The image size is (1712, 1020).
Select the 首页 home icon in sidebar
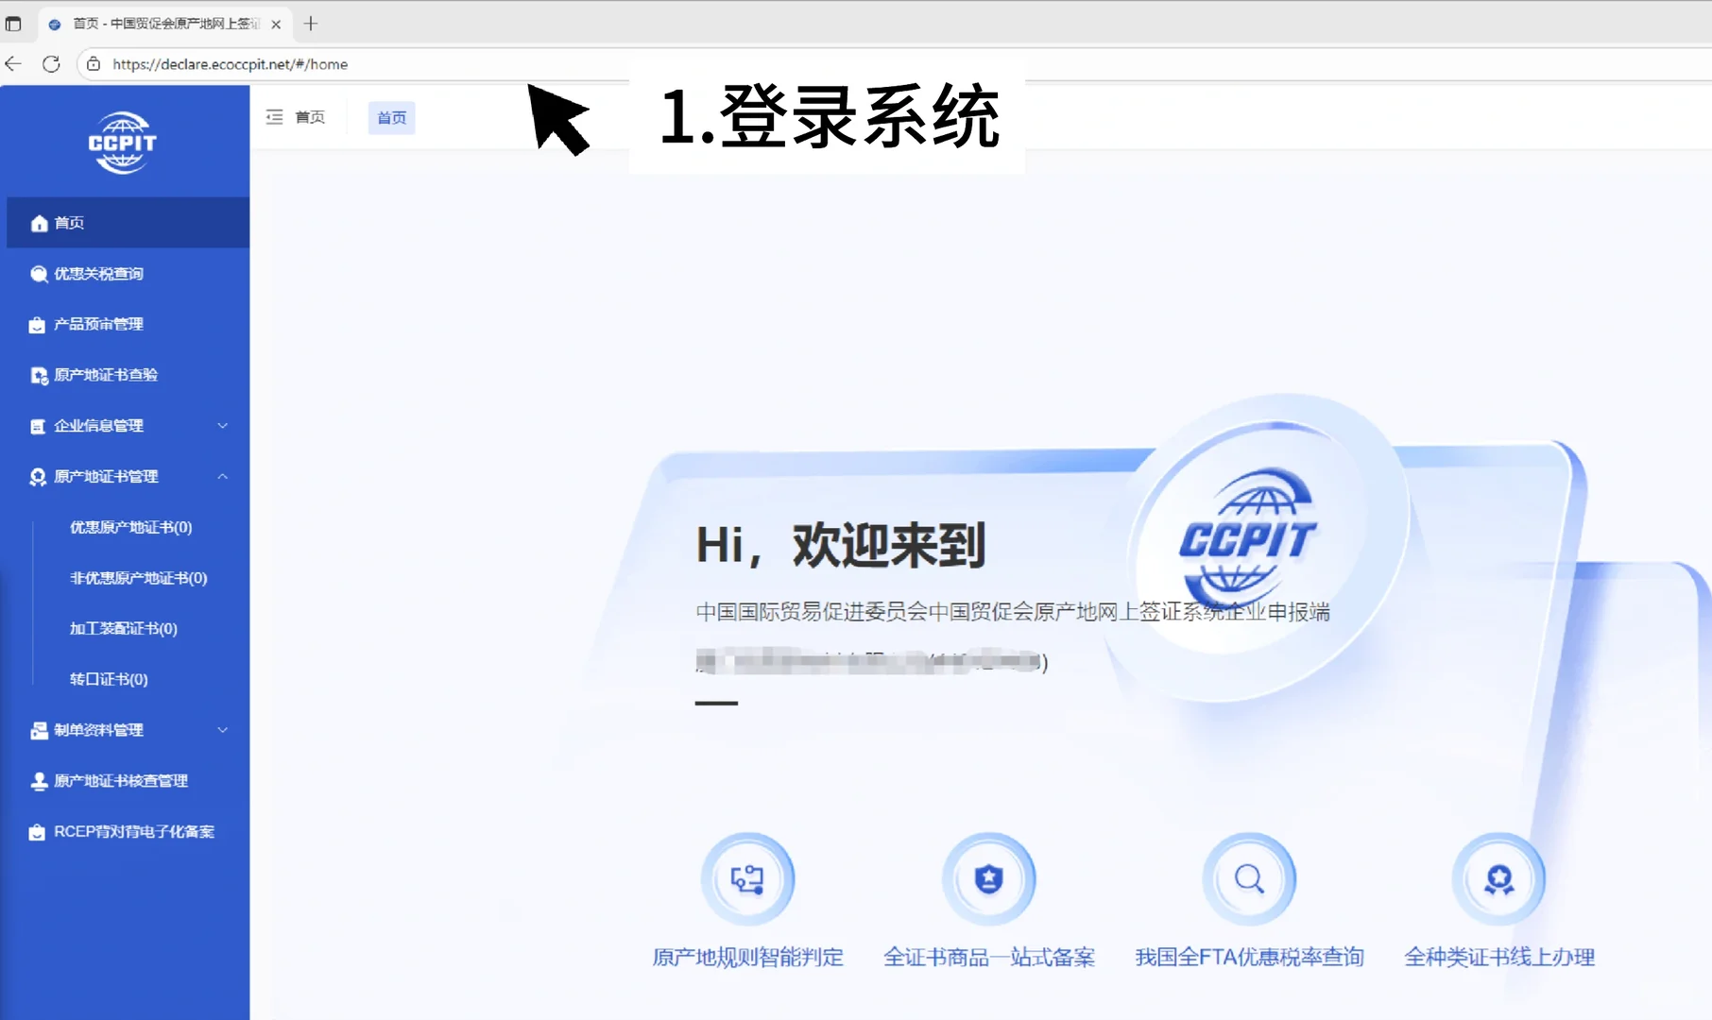pos(38,223)
